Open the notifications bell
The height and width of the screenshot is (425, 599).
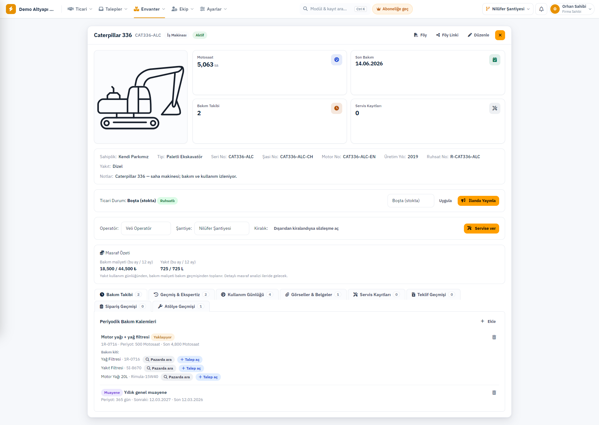(541, 9)
